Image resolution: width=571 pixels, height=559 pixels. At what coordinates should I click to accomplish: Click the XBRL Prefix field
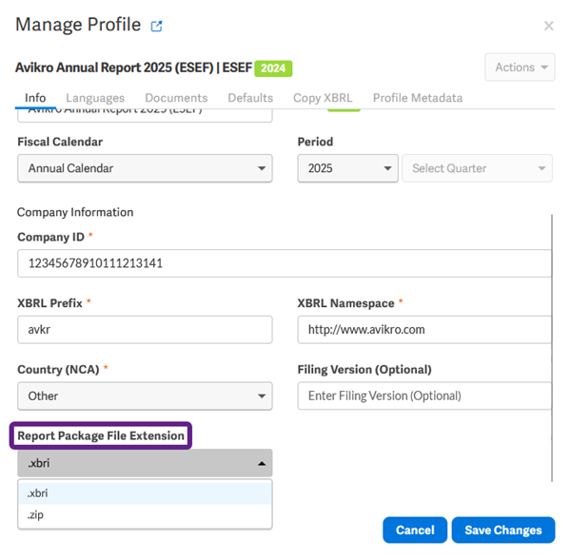[145, 330]
